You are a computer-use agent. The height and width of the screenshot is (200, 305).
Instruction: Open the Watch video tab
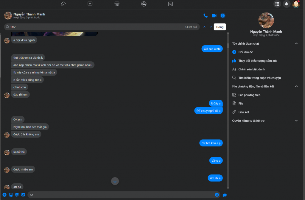coord(90,4)
